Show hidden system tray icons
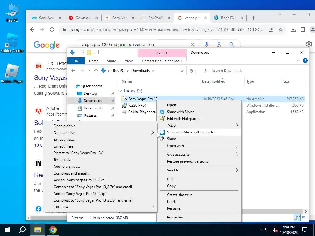Image resolution: width=315 pixels, height=236 pixels. [260, 230]
